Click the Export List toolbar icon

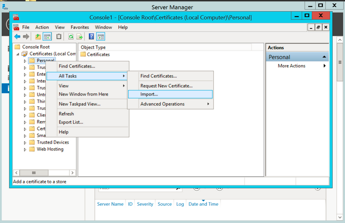coord(79,36)
